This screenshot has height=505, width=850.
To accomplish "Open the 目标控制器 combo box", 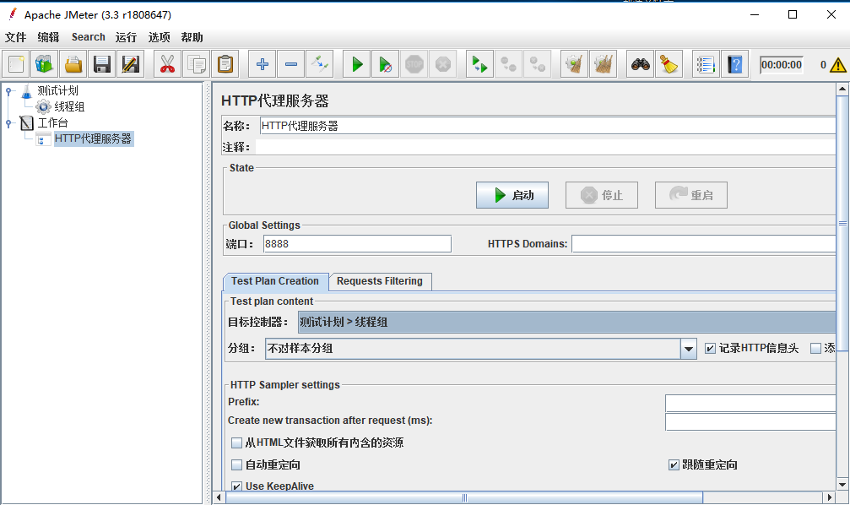I will 566,323.
